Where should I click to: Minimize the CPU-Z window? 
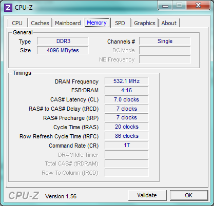click(x=165, y=6)
